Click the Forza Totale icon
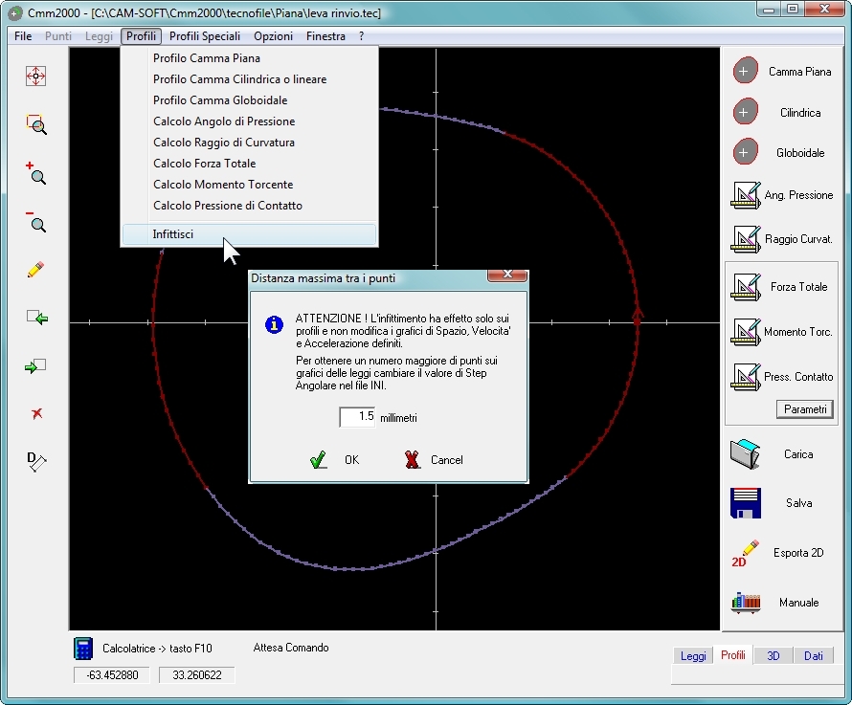 click(x=746, y=287)
